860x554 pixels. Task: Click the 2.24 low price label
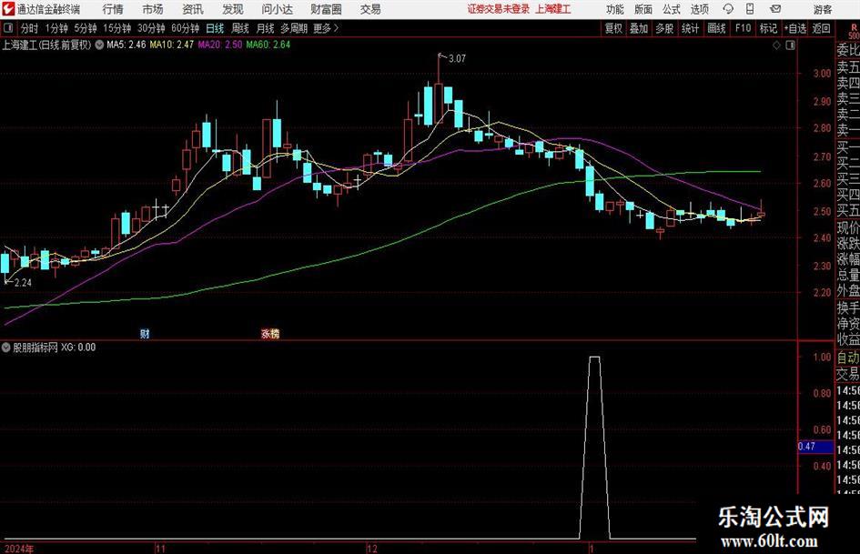pyautogui.click(x=23, y=283)
